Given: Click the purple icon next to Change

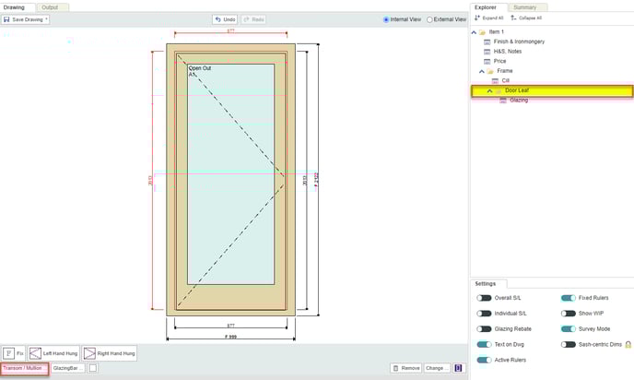Looking at the screenshot, I should [459, 367].
